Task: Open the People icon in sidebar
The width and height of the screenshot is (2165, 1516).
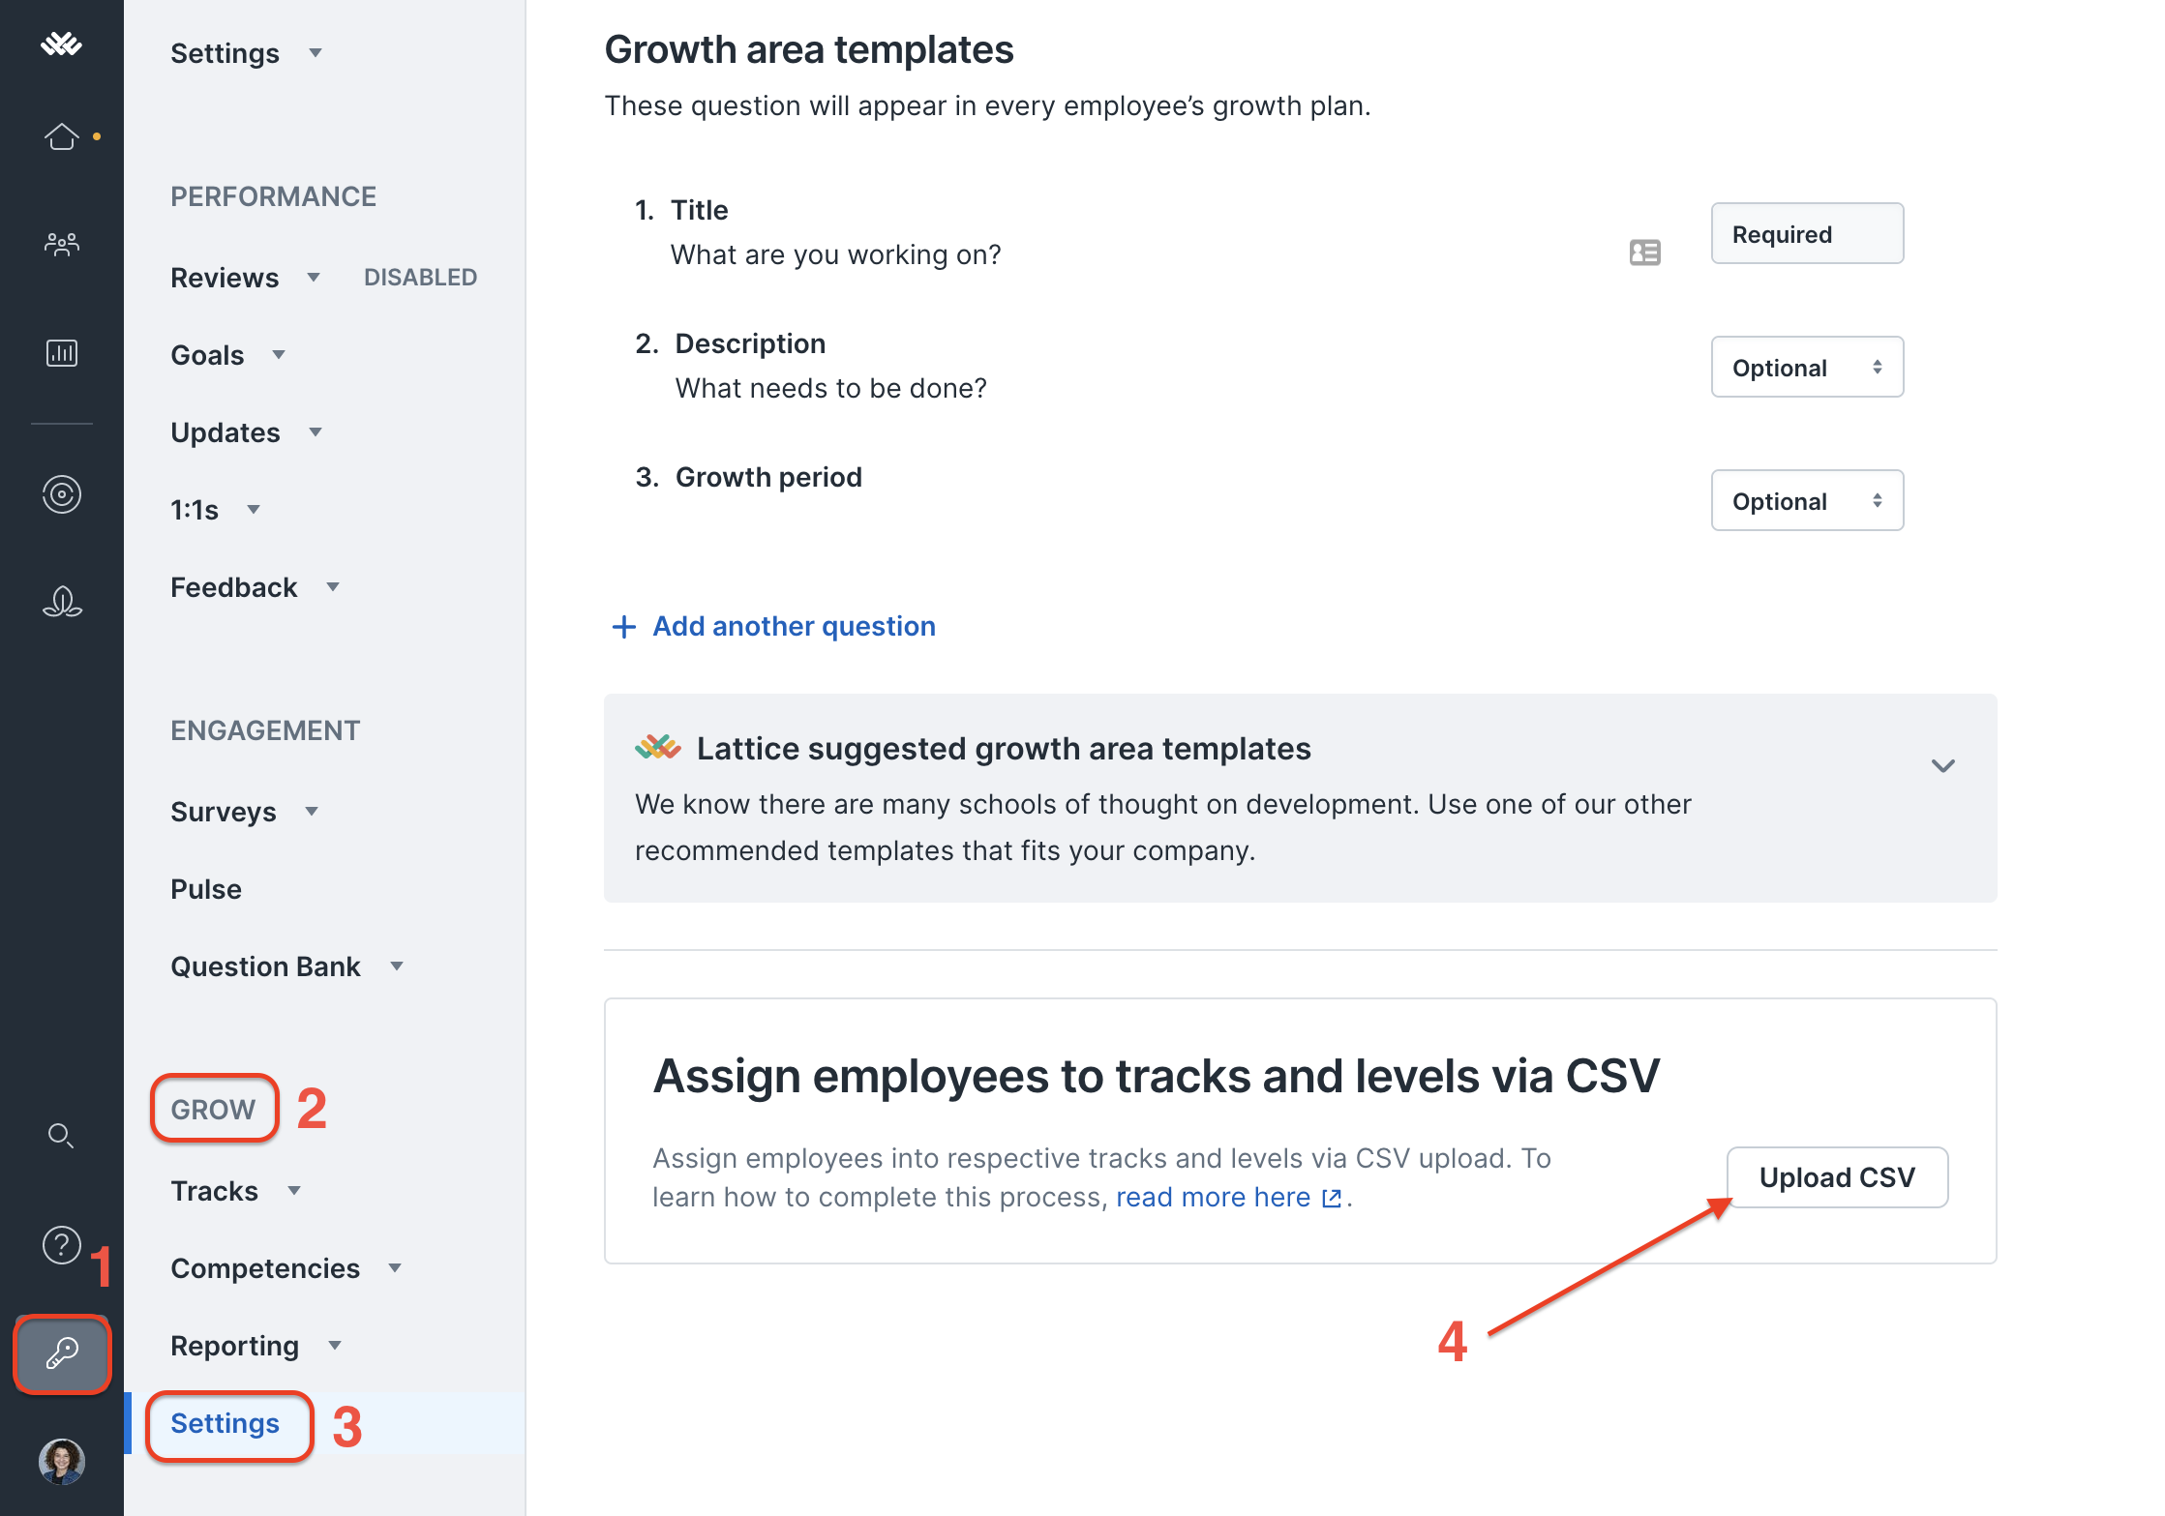Action: 61,244
